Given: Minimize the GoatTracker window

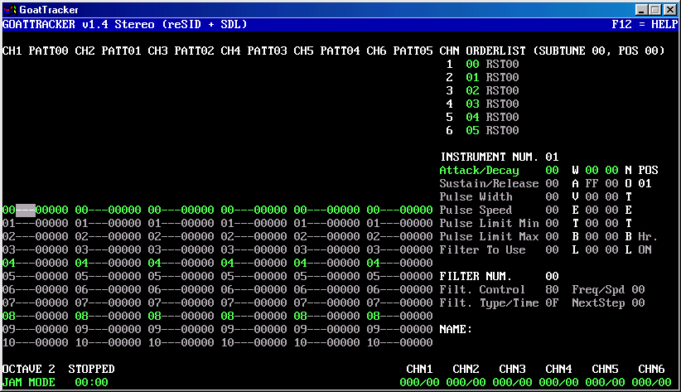Looking at the screenshot, I should pyautogui.click(x=641, y=10).
